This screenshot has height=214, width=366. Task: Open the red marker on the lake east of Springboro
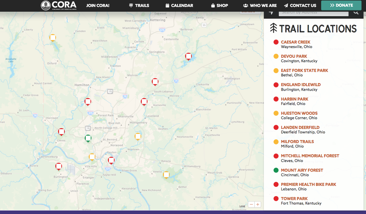point(188,56)
